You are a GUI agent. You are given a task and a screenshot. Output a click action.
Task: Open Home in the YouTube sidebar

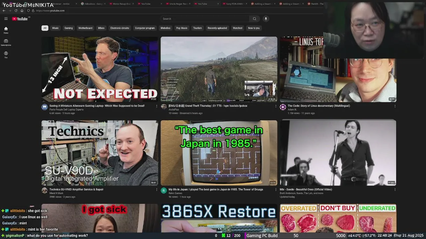click(x=6, y=30)
